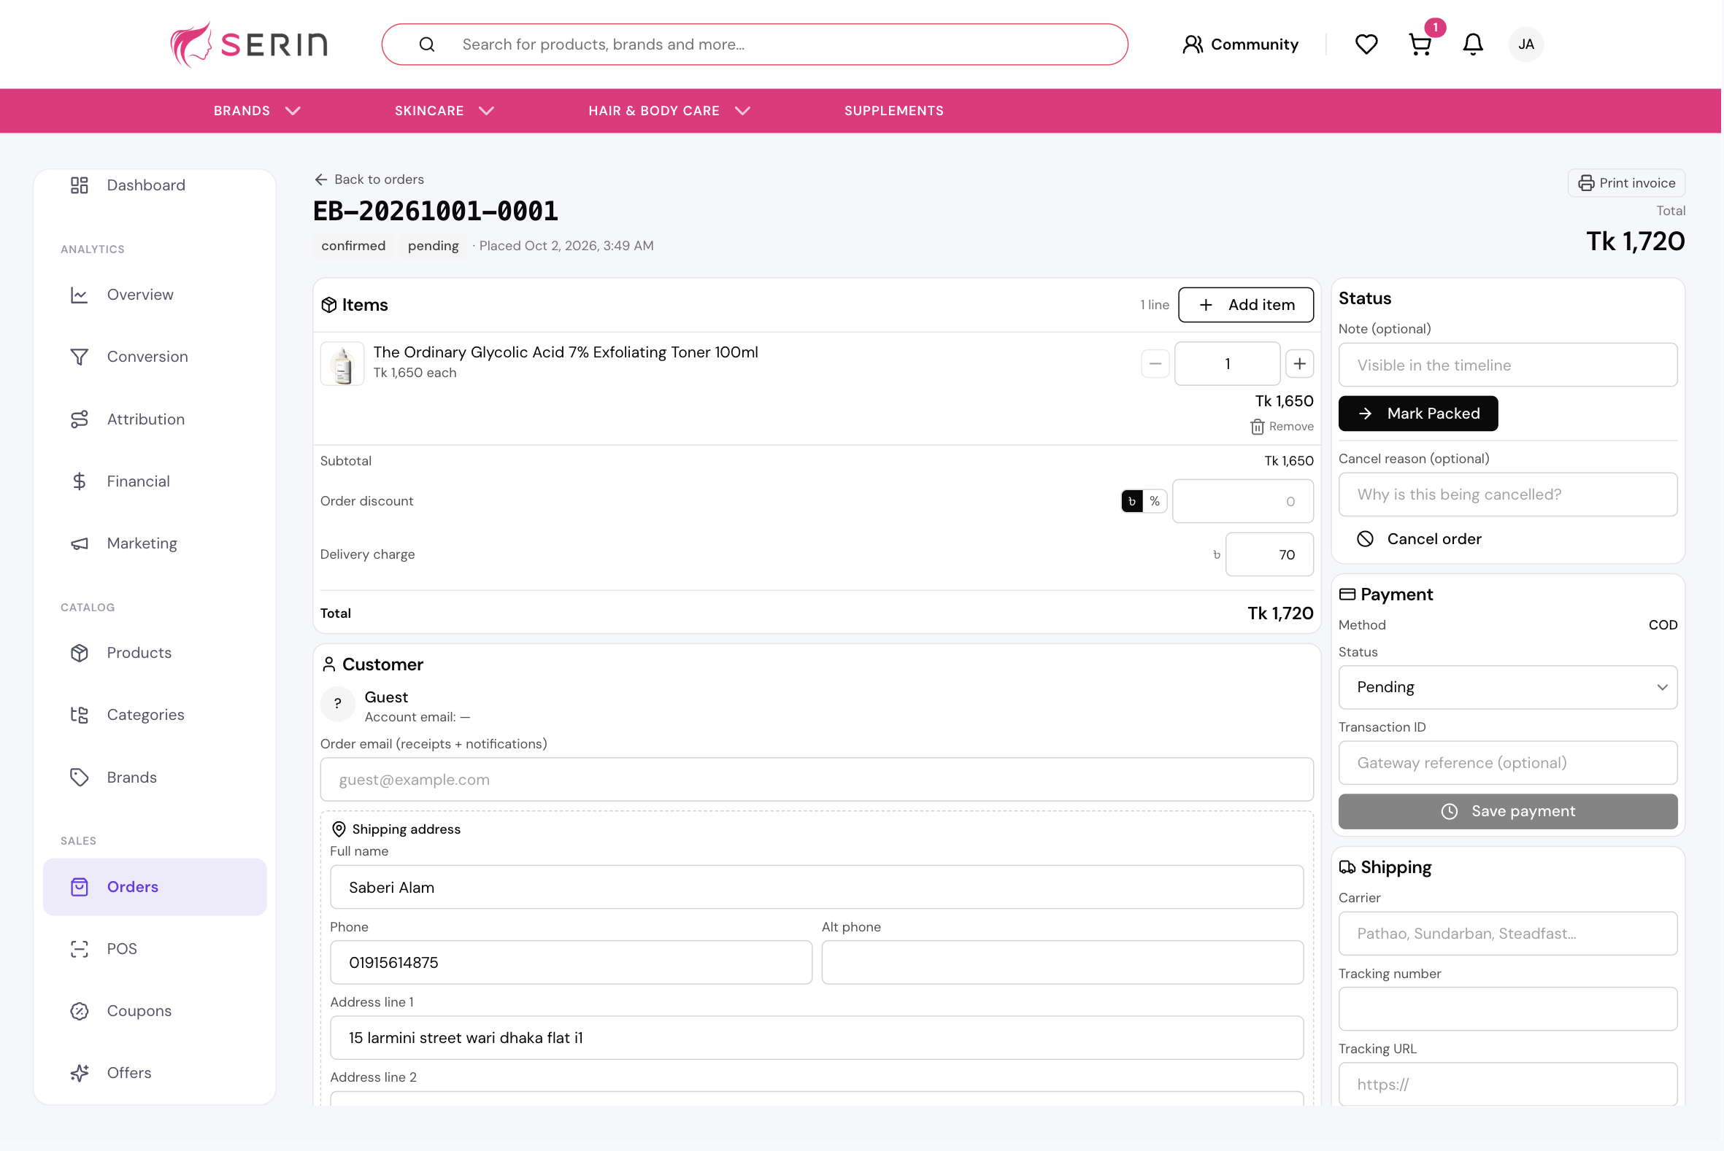Click Back to orders link
This screenshot has width=1724, height=1151.
[x=369, y=179]
